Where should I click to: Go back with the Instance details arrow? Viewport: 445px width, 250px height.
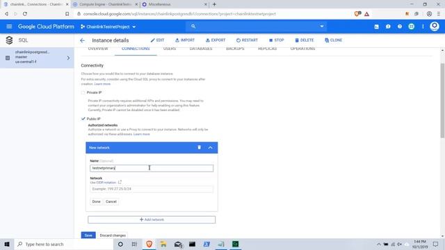pyautogui.click(x=82, y=40)
